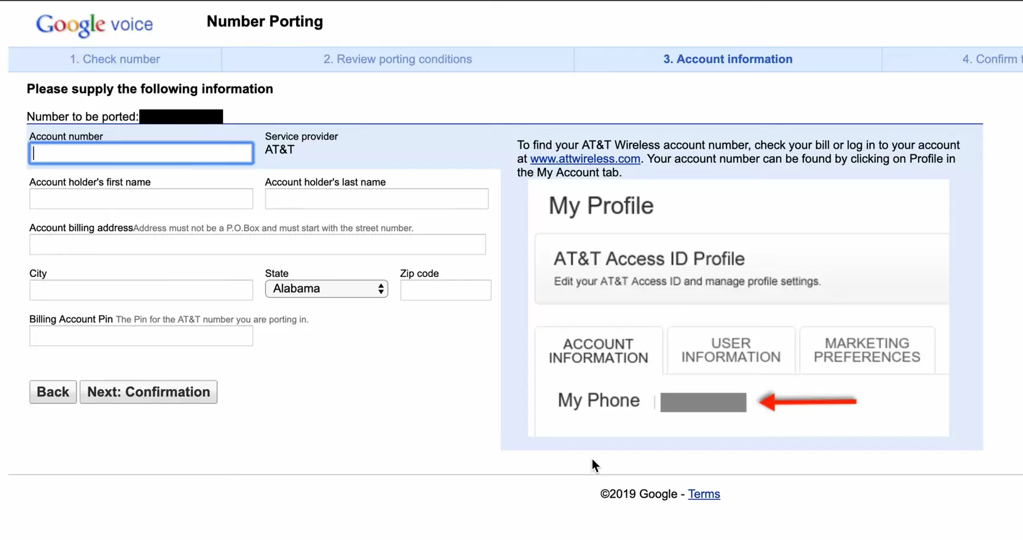Click the Account holder's first name field

pos(141,198)
